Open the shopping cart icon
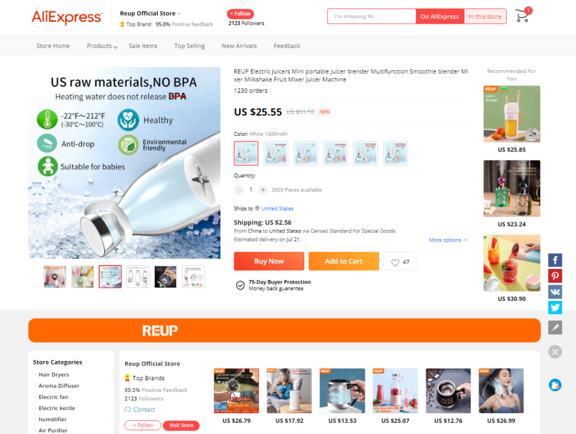This screenshot has height=434, width=576. coord(522,16)
